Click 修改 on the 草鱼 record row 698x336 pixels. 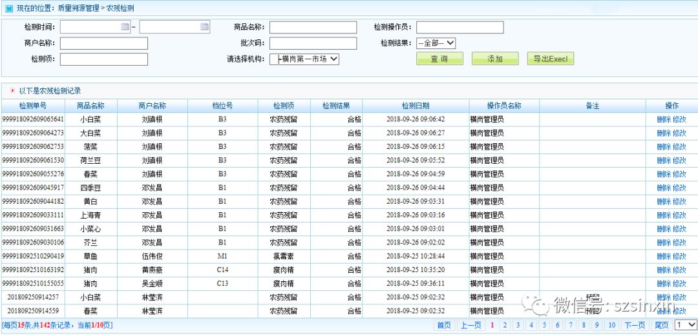point(679,256)
